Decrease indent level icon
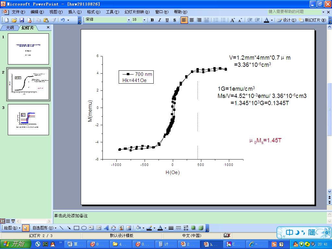Image resolution: width=332 pixels, height=249 pixels. pyautogui.click(x=250, y=20)
